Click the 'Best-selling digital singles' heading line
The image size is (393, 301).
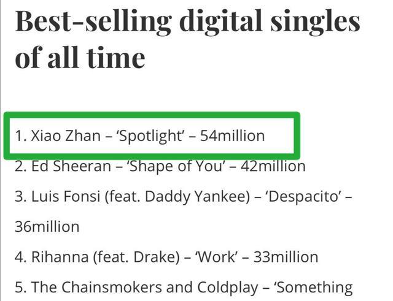(188, 23)
